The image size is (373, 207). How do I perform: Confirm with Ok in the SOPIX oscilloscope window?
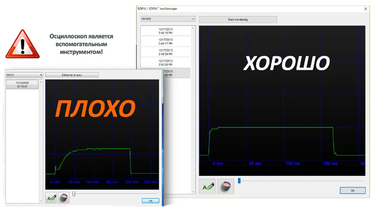(x=352, y=190)
